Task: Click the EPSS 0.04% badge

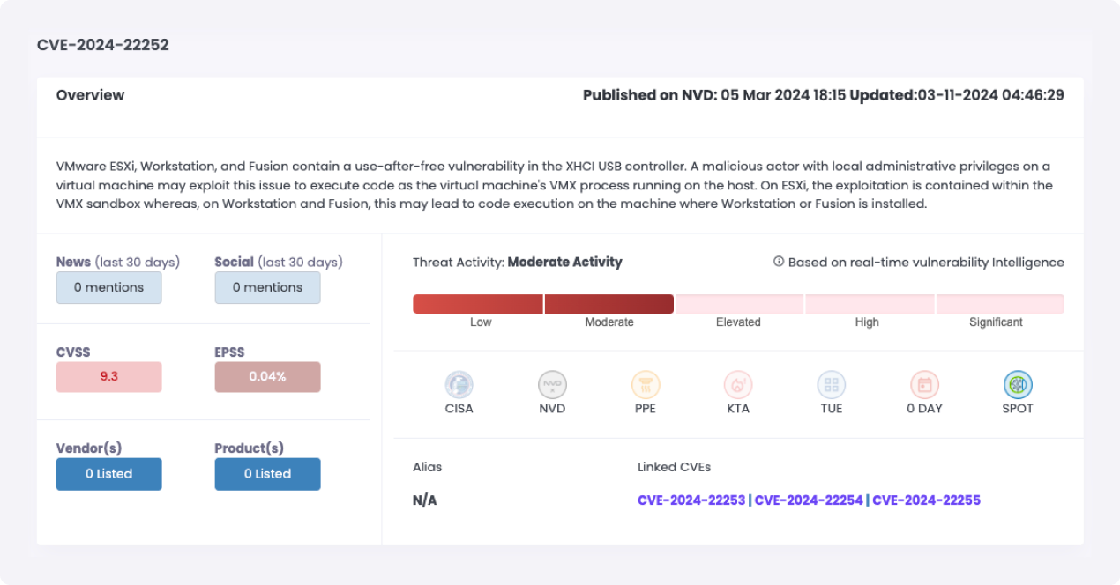Action: click(267, 377)
